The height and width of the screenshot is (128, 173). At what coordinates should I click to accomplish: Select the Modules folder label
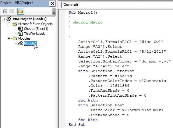(x=24, y=38)
